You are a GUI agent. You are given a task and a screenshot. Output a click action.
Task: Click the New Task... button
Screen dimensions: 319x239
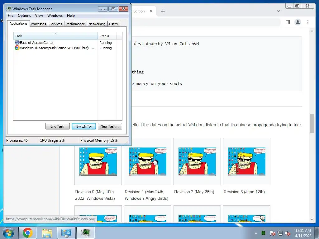(110, 126)
